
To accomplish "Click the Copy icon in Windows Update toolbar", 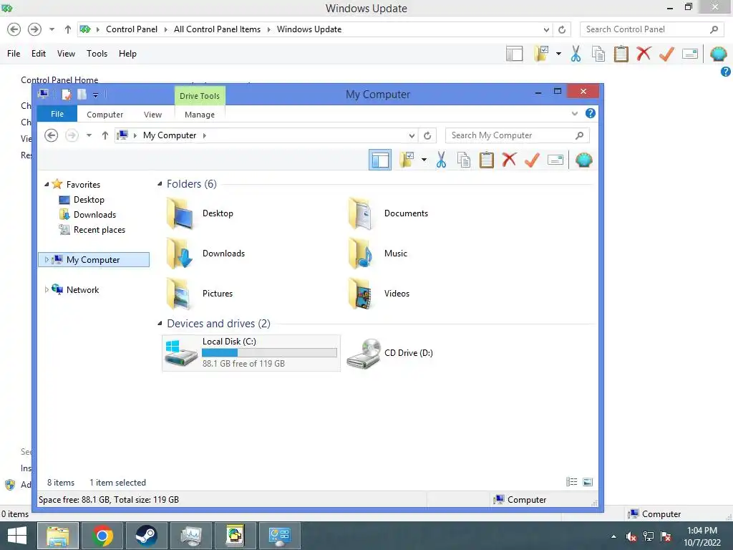I will [x=598, y=54].
